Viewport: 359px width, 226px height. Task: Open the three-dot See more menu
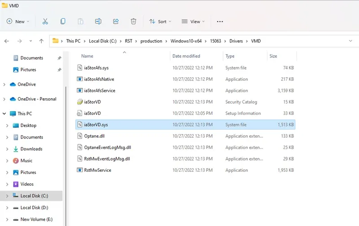pyautogui.click(x=220, y=22)
